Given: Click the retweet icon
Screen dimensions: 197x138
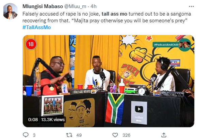Looking at the screenshot, I should point(69,135).
